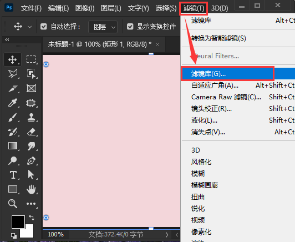Open the 选择(S) menu
Screen dimensions: 295x242
point(166,8)
